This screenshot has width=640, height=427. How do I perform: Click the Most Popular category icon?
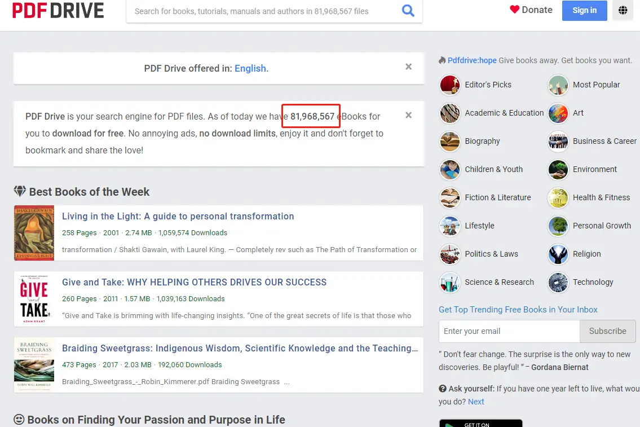click(558, 85)
